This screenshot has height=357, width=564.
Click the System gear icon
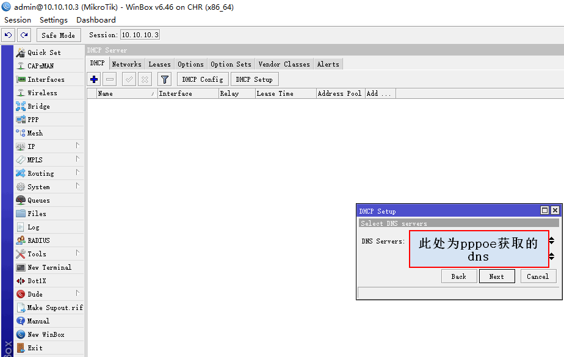[x=21, y=187]
